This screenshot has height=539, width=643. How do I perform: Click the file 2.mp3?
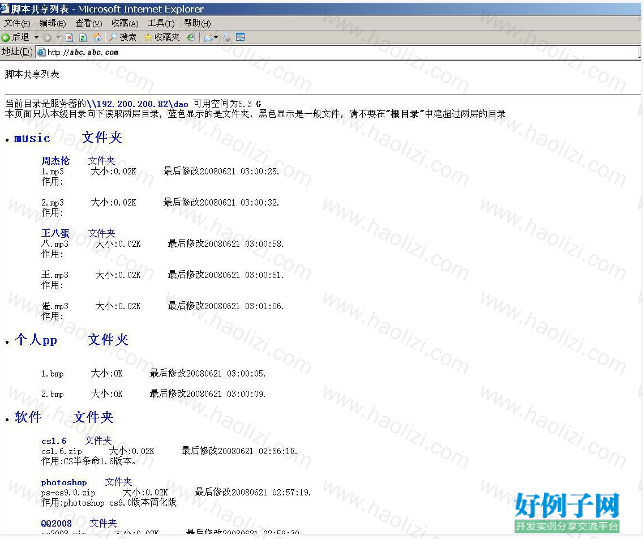point(53,203)
